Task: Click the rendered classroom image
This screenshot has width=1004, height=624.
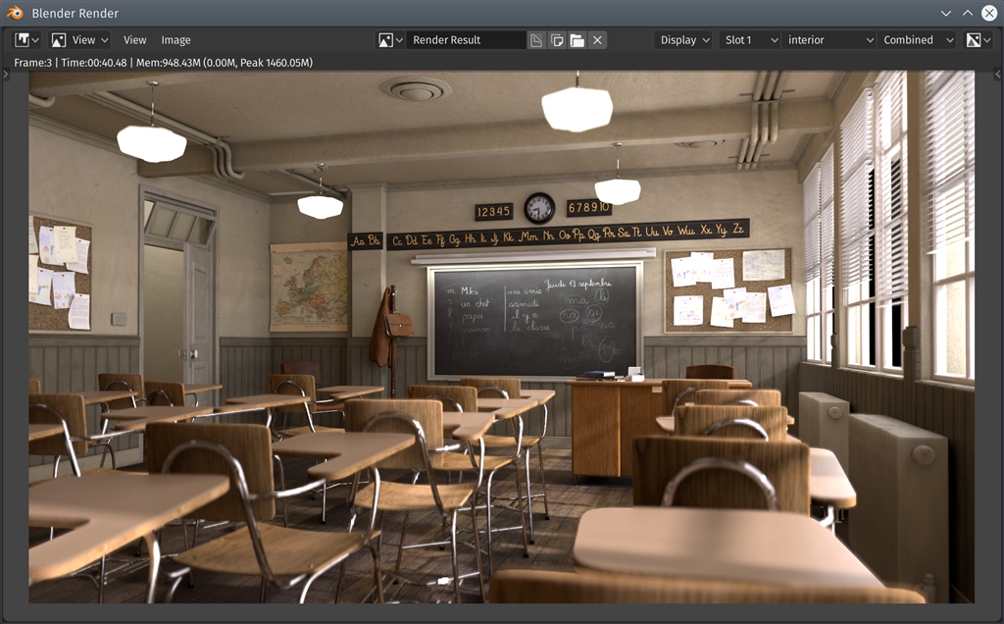Action: tap(501, 337)
